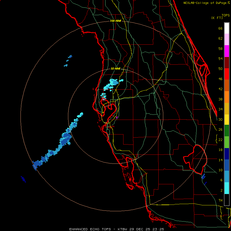Click the dark green legend swatch
The height and width of the screenshot is (231, 231).
pyautogui.click(x=227, y=131)
